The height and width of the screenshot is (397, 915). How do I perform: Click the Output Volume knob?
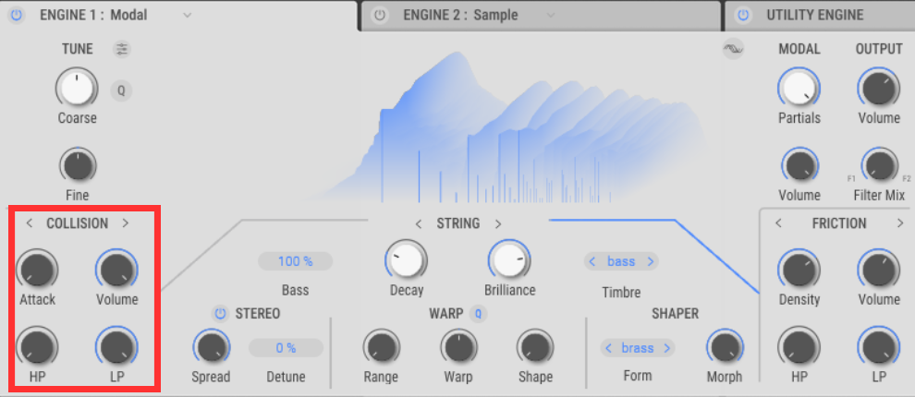[879, 89]
